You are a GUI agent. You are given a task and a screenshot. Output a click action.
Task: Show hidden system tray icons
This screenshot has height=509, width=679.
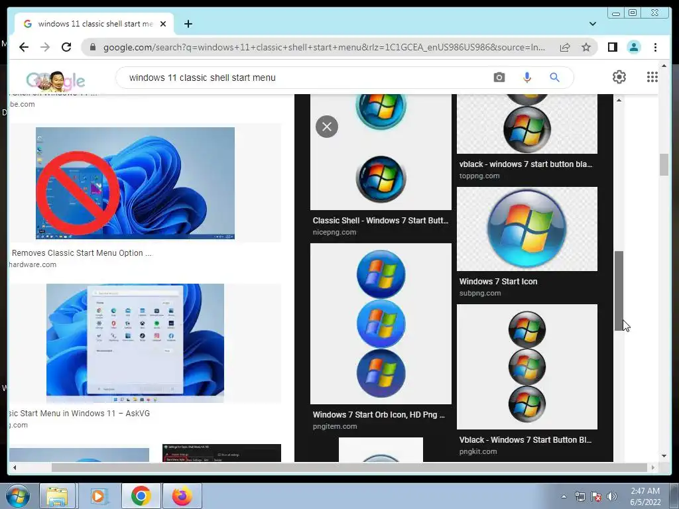coord(564,497)
